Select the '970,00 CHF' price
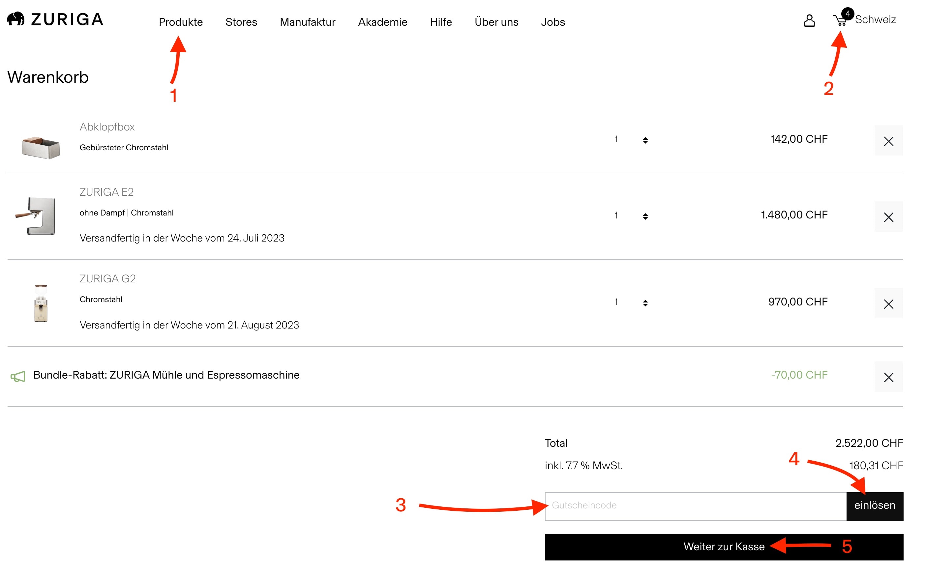The width and height of the screenshot is (925, 572). (798, 301)
